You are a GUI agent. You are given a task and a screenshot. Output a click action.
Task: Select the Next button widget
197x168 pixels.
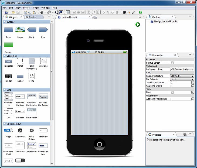43,30
